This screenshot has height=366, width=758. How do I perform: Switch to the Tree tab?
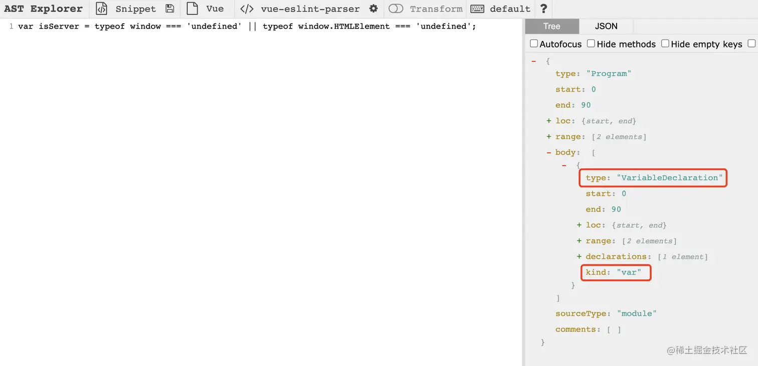point(551,26)
